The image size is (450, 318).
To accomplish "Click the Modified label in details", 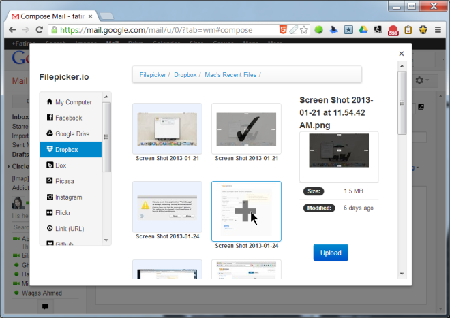I will click(x=319, y=208).
